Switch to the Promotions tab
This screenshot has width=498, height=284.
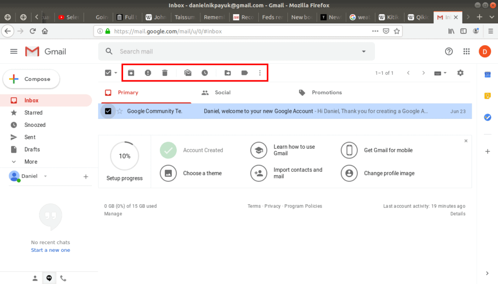(x=327, y=92)
